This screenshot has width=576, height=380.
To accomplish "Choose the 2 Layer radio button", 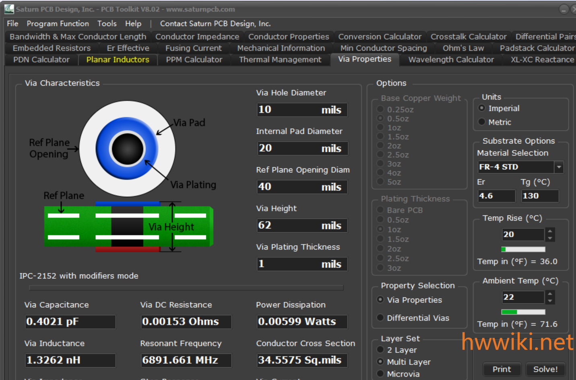I will [x=380, y=350].
